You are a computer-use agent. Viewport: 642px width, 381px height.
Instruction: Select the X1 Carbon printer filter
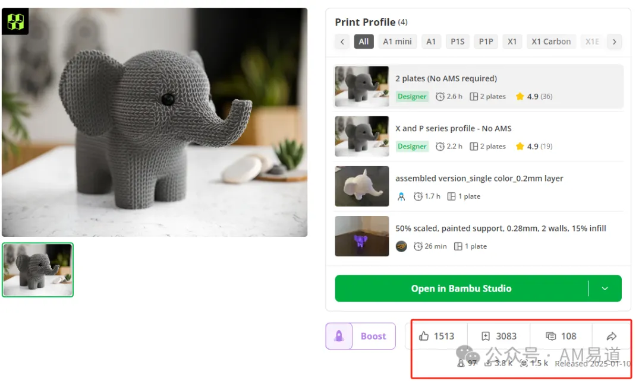point(551,42)
